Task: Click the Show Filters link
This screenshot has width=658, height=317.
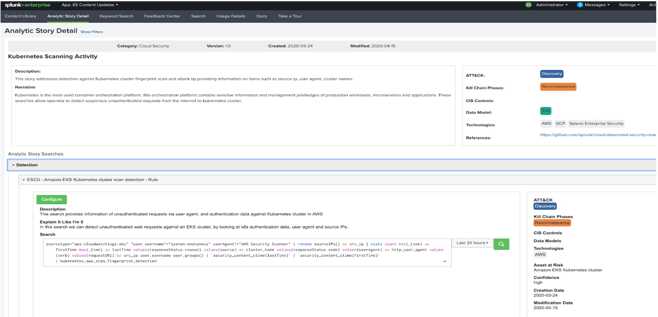Action: click(92, 32)
